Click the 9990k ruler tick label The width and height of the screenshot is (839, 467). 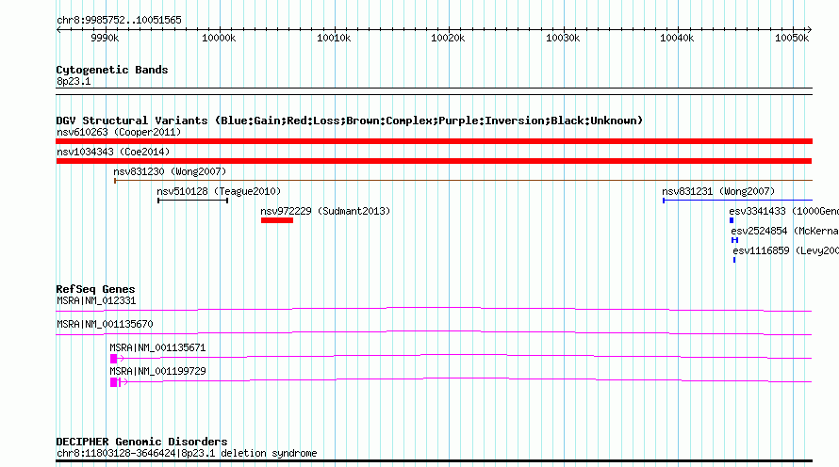pos(105,38)
